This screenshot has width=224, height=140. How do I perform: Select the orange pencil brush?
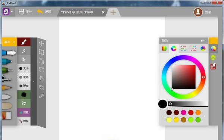coord(7,87)
